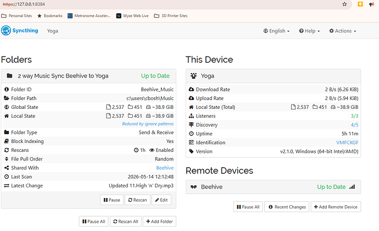Viewport: 379px width, 231px height.
Task: Click the Rescans refresh icon
Action: (7, 150)
